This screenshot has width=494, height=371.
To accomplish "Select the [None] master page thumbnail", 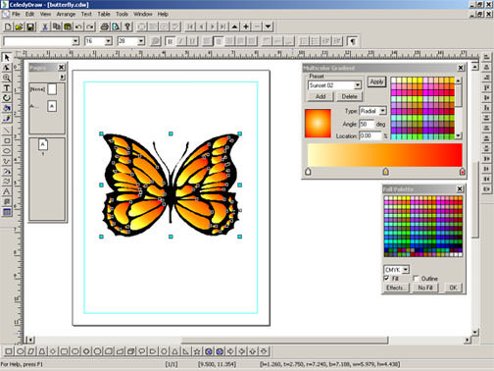I will 52,89.
